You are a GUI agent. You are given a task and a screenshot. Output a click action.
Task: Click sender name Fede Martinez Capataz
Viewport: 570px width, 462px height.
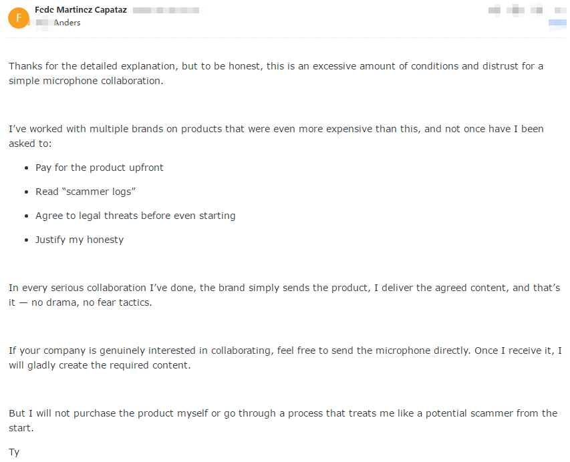(80, 11)
